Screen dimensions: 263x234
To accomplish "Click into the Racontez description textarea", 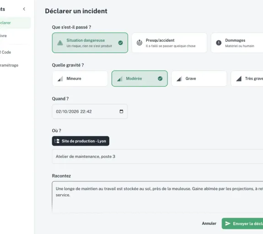I will pos(157,197).
